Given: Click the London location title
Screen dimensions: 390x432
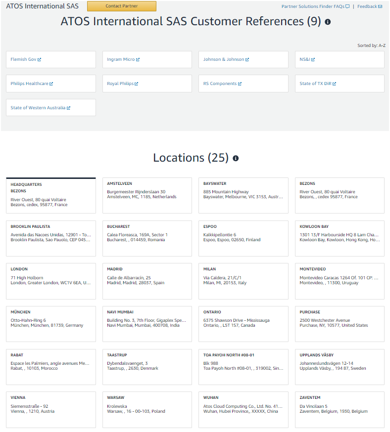Looking at the screenshot, I should coord(19,269).
